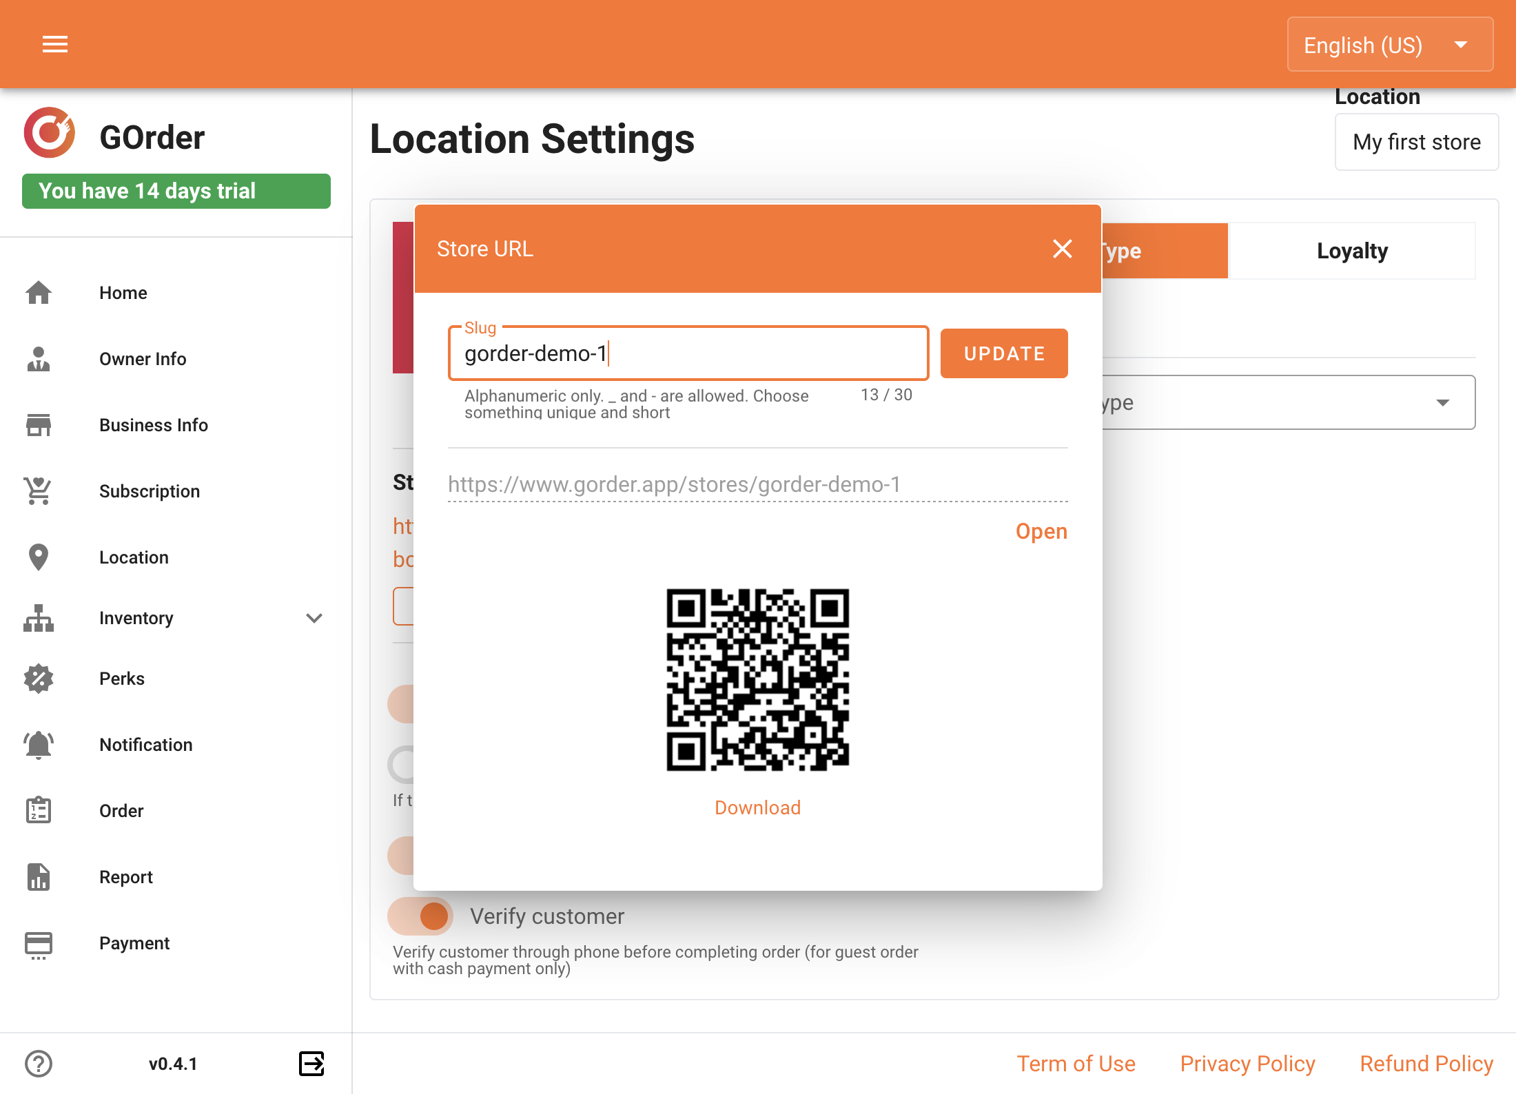Open the Term of Use link
This screenshot has width=1516, height=1094.
(x=1076, y=1064)
